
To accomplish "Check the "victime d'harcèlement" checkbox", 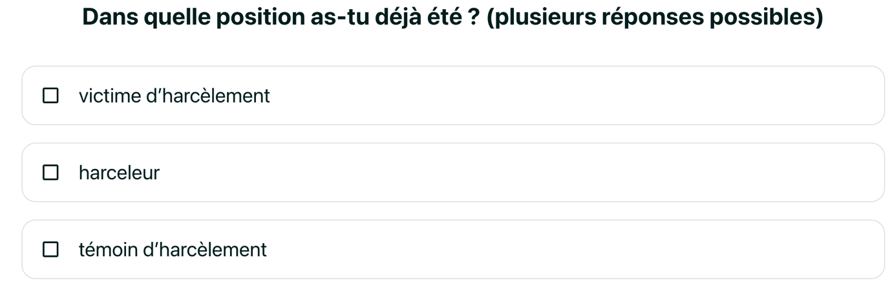I will 50,95.
